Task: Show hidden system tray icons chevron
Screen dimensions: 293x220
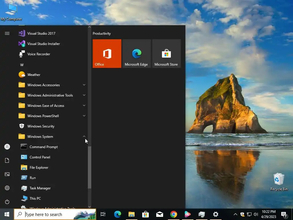Action: point(235,214)
